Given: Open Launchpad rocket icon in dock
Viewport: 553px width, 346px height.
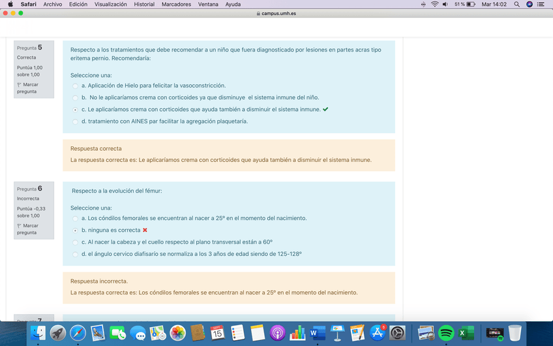Looking at the screenshot, I should (x=58, y=333).
